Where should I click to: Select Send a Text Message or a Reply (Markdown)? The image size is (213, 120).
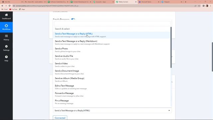[111, 42]
